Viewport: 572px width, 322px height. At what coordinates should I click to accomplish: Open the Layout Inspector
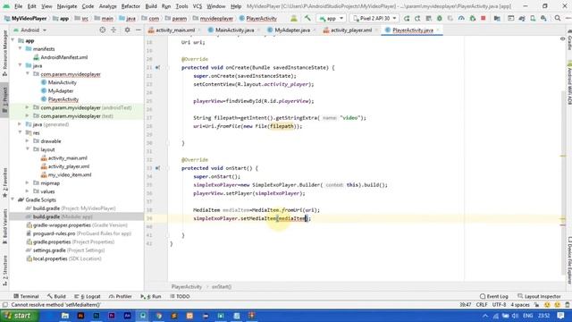coord(539,296)
